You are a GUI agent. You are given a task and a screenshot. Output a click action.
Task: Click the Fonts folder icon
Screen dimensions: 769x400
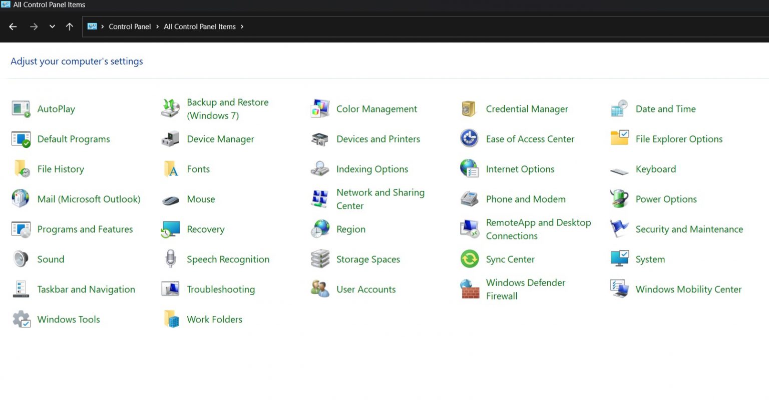coord(171,169)
